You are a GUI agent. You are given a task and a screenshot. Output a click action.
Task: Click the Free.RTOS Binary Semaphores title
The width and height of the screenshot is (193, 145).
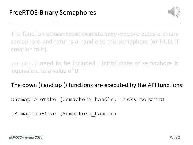[x=52, y=13]
